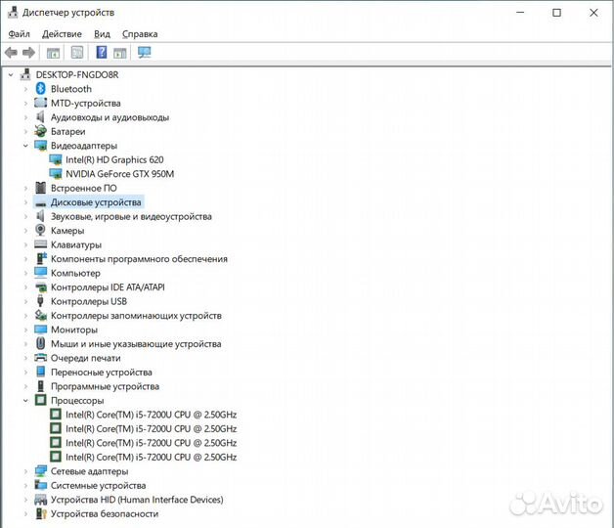The width and height of the screenshot is (614, 528).
Task: Open the Действие menu
Action: pos(62,34)
